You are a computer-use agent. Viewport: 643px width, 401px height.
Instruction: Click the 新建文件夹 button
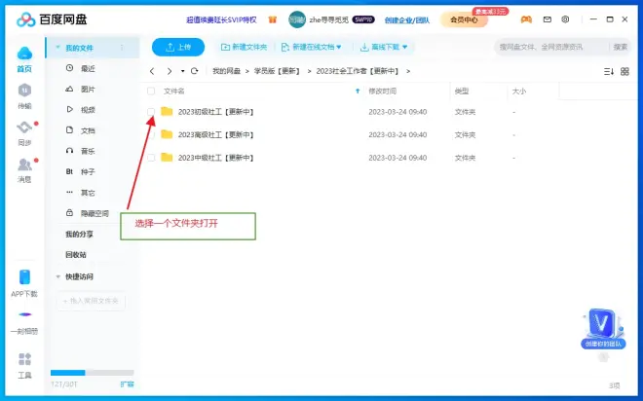pyautogui.click(x=244, y=47)
